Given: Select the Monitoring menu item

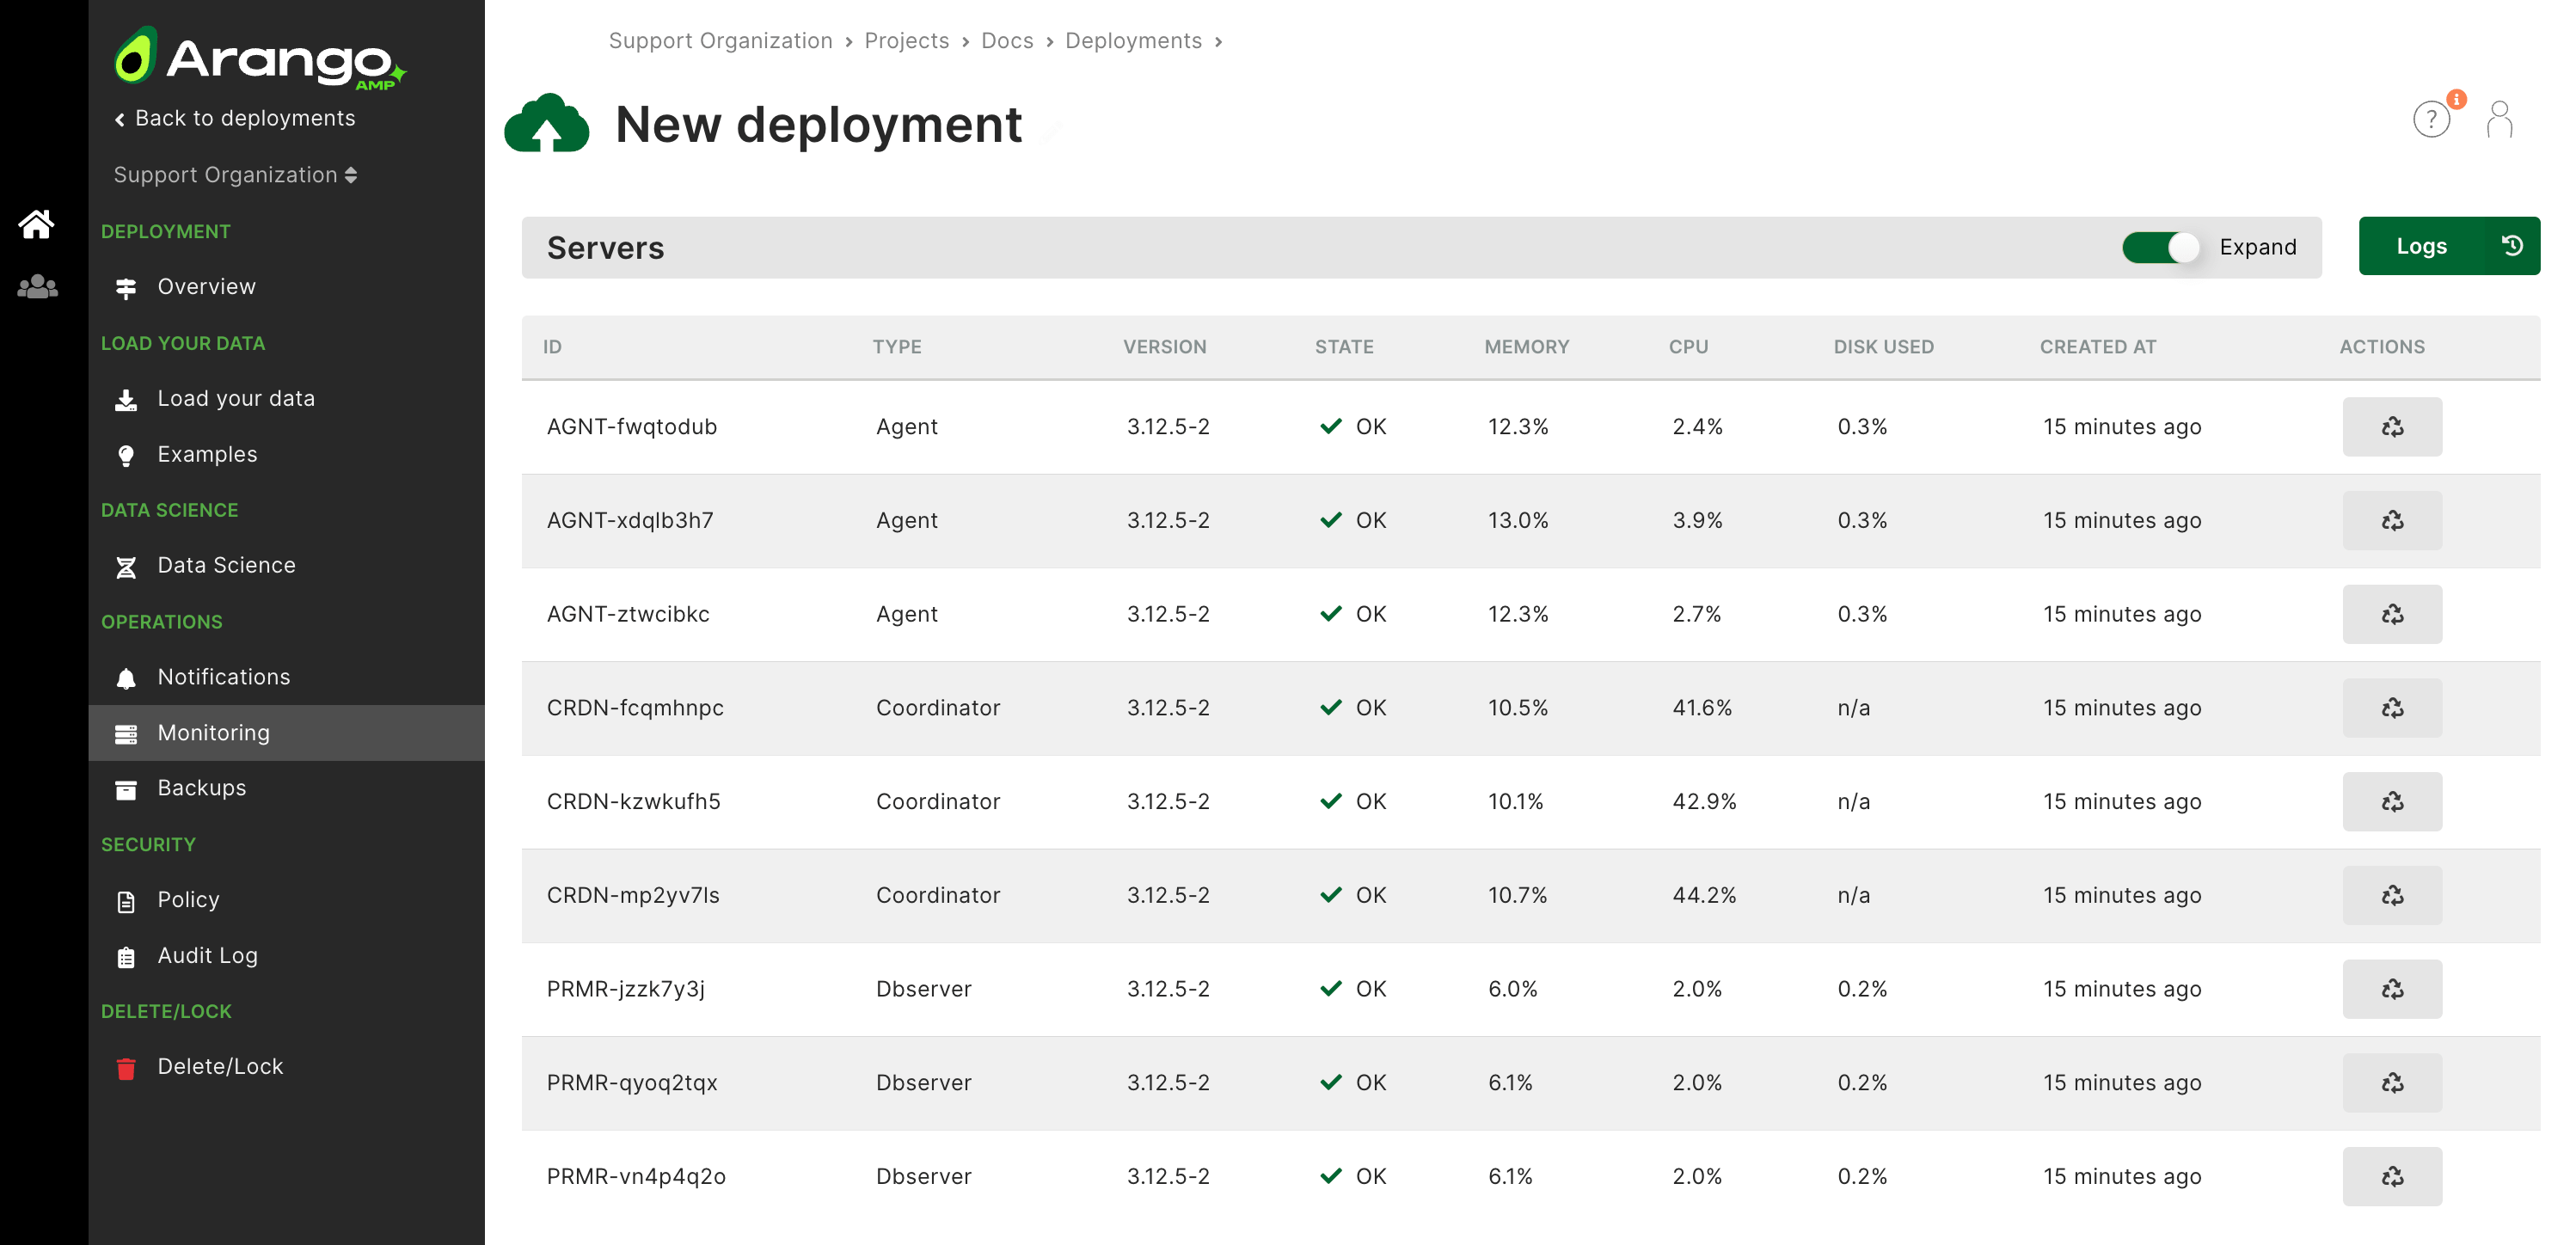Looking at the screenshot, I should 286,733.
